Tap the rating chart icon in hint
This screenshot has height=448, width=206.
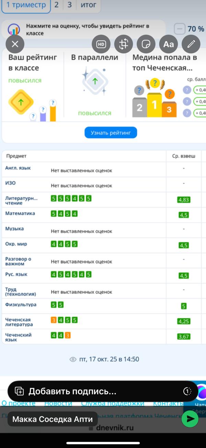(x=14, y=29)
